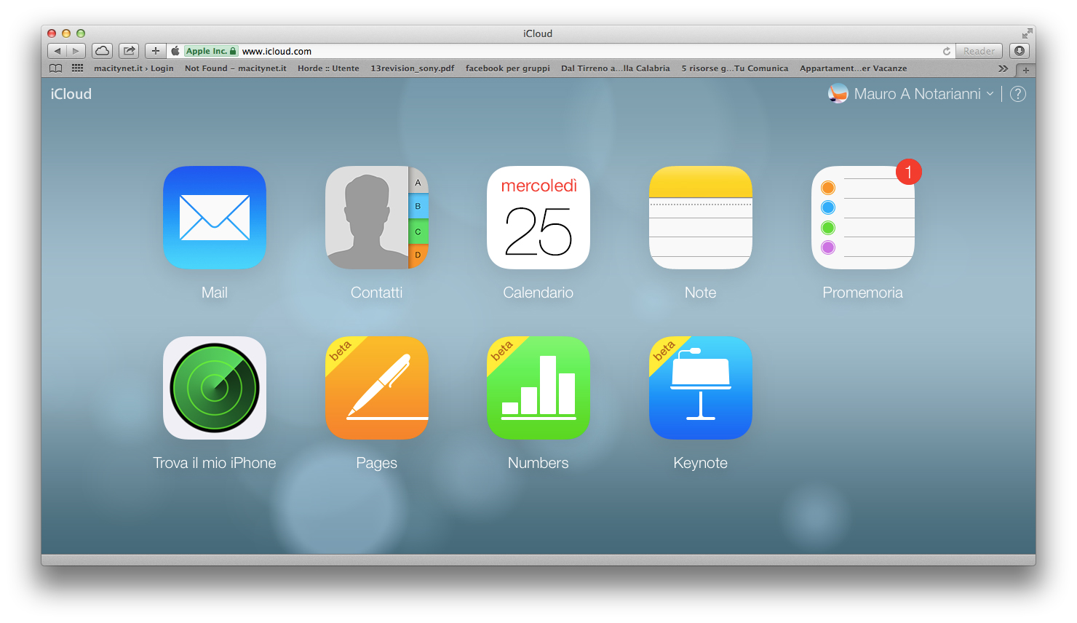Screen dimensions: 1077x623
Task: Reload the page with the refresh icon
Action: (947, 51)
